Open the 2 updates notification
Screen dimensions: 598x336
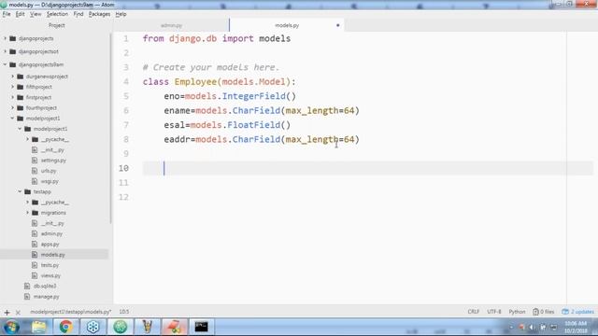point(577,312)
